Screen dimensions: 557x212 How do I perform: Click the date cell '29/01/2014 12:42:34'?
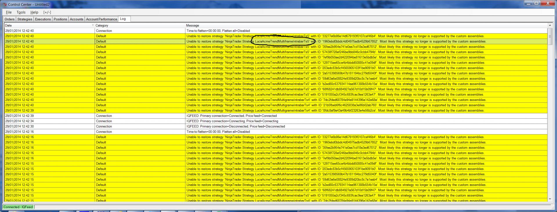(x=49, y=121)
